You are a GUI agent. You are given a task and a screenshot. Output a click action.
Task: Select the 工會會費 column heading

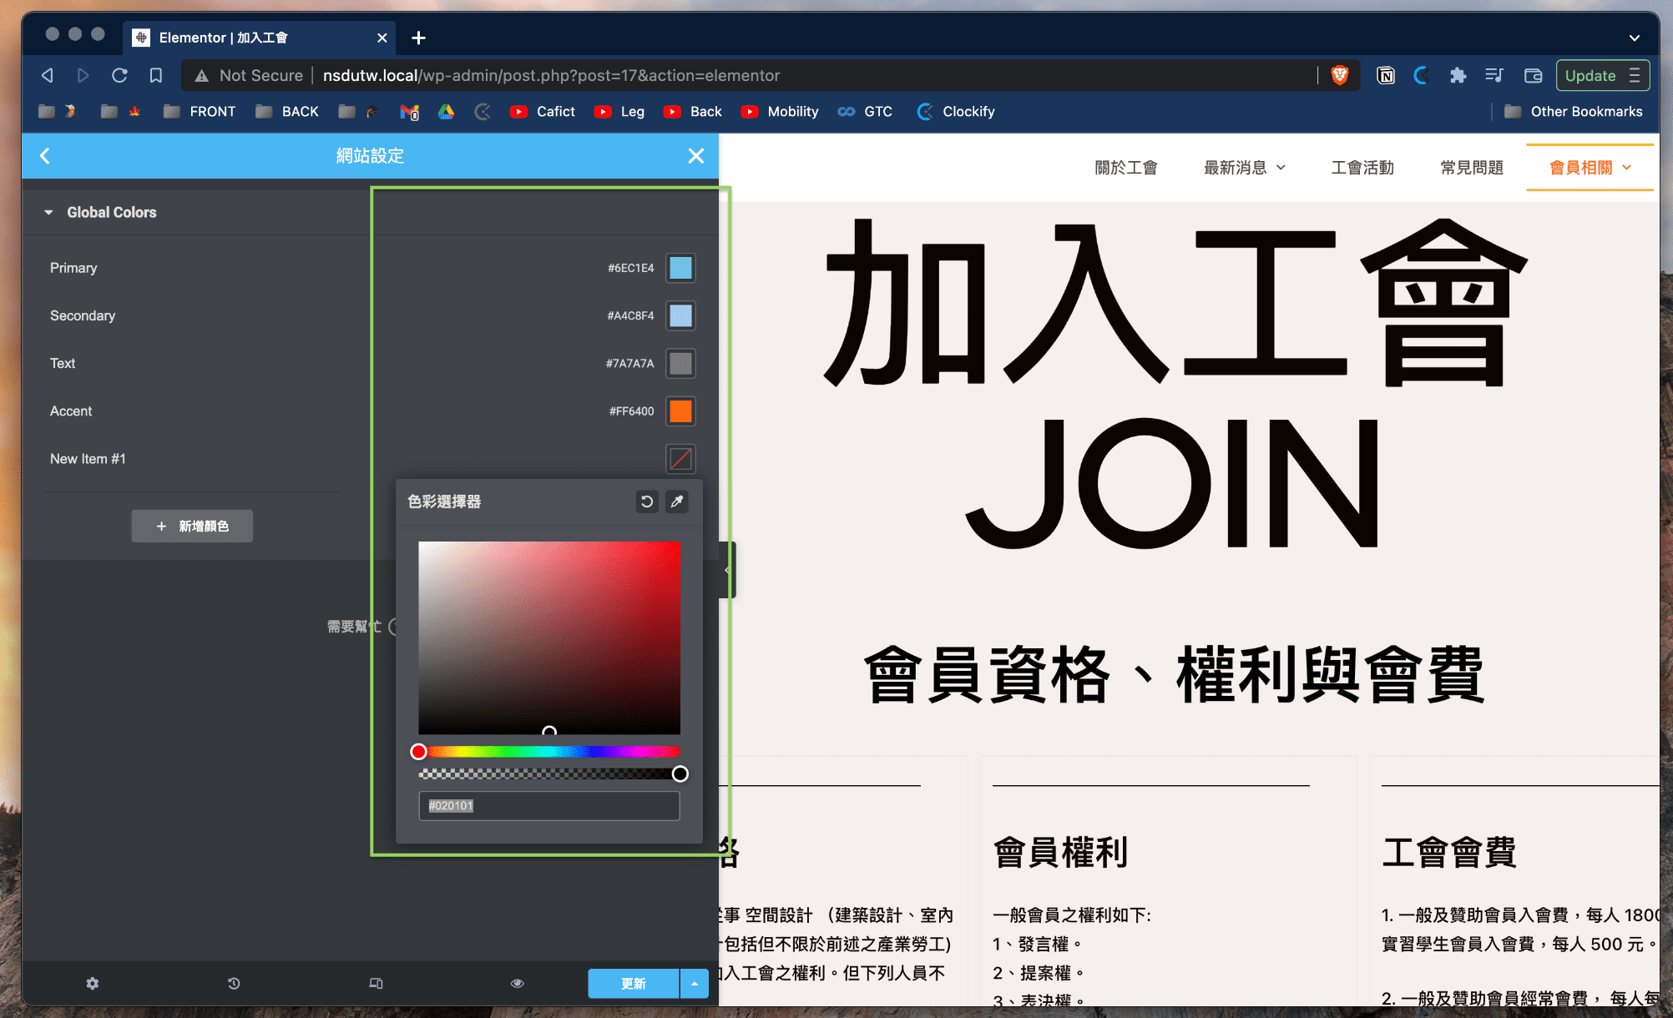1449,852
